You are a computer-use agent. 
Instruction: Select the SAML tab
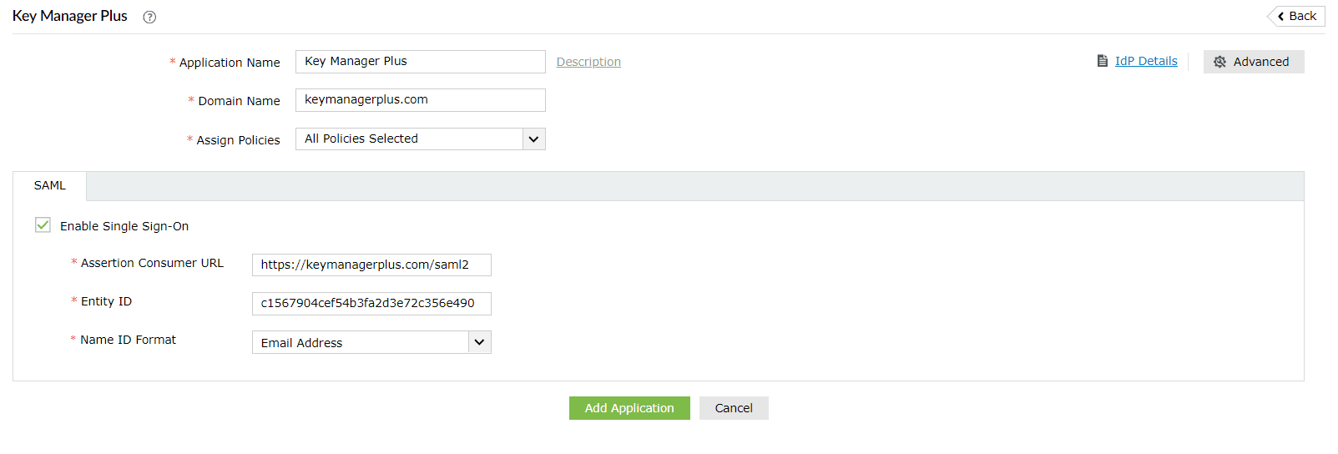(49, 186)
